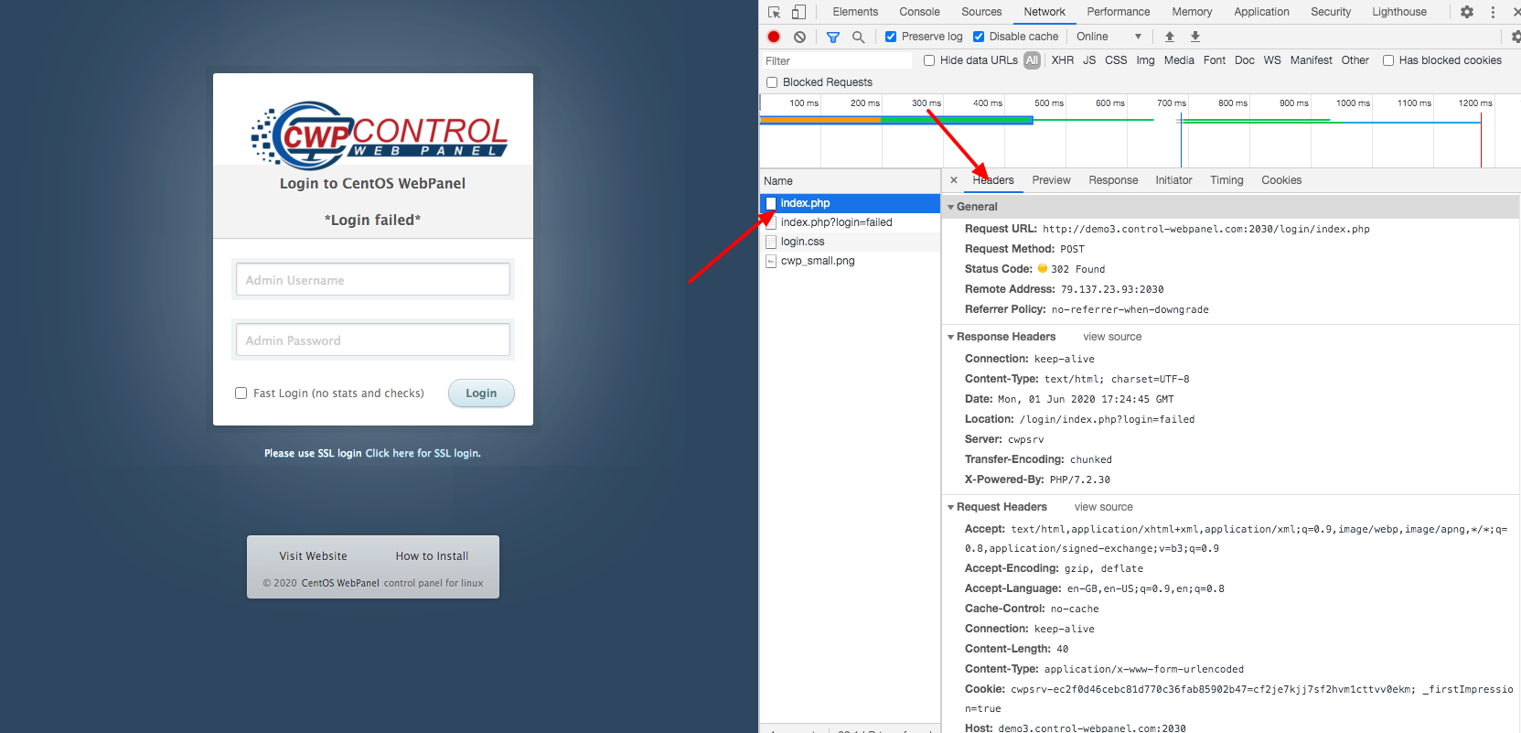Click the CWP Control Web Panel logo
The image size is (1521, 733).
pyautogui.click(x=379, y=135)
